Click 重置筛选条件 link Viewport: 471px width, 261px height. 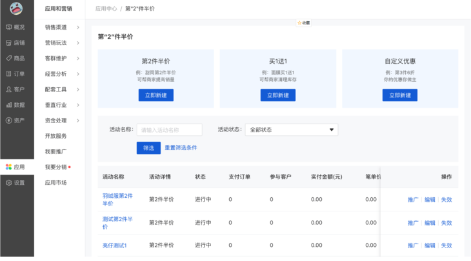click(181, 148)
